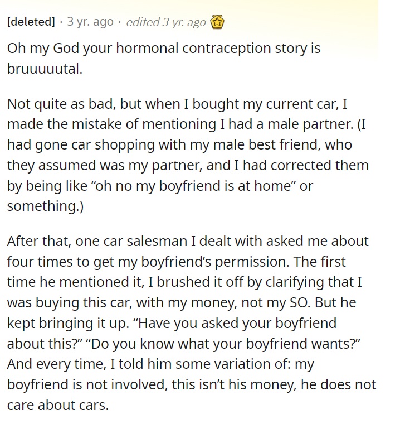Click the line "And every time, I told him some variation"
The width and height of the screenshot is (405, 424).
coord(160,364)
